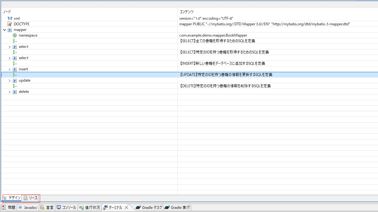The height and width of the screenshot is (212, 378).
Task: Click the Gradle タスク tab icon
Action: tap(138, 207)
